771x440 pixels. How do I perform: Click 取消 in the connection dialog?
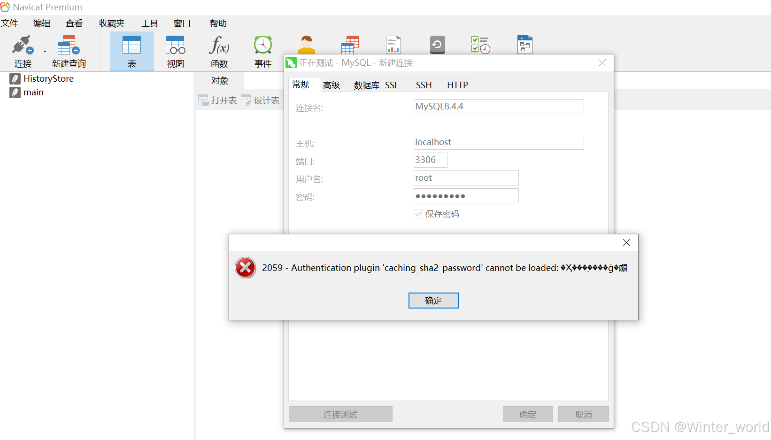click(584, 414)
